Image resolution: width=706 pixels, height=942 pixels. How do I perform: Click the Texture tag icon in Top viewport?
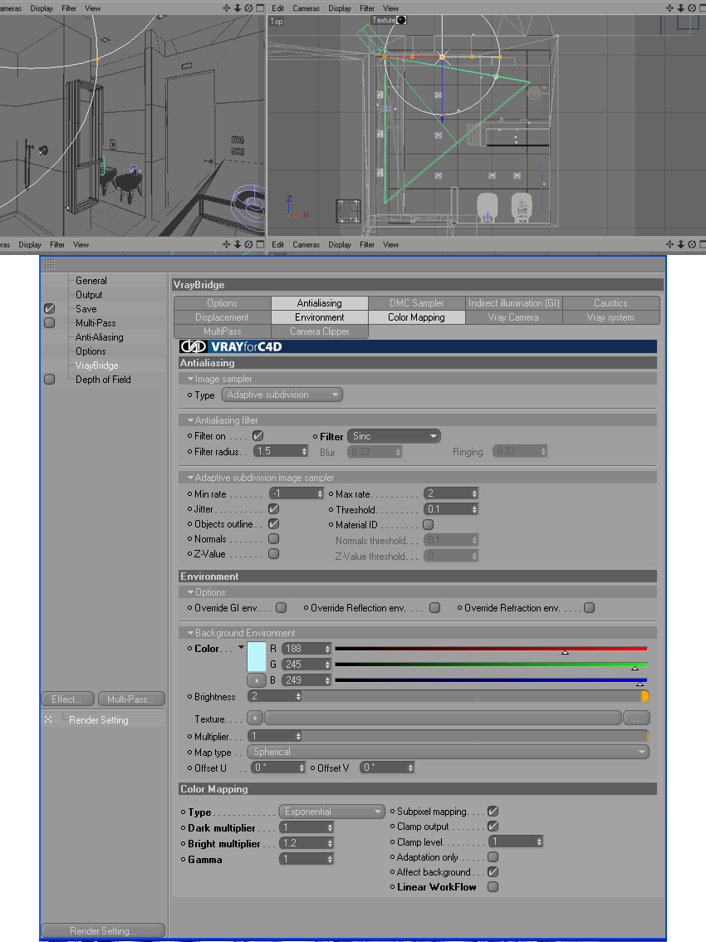pyautogui.click(x=402, y=20)
